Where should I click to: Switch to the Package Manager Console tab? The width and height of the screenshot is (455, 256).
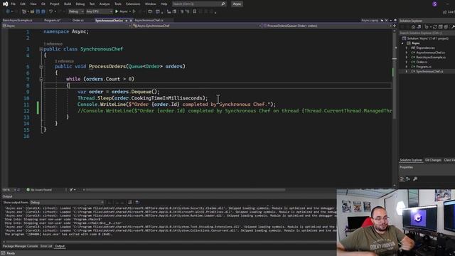pos(21,246)
